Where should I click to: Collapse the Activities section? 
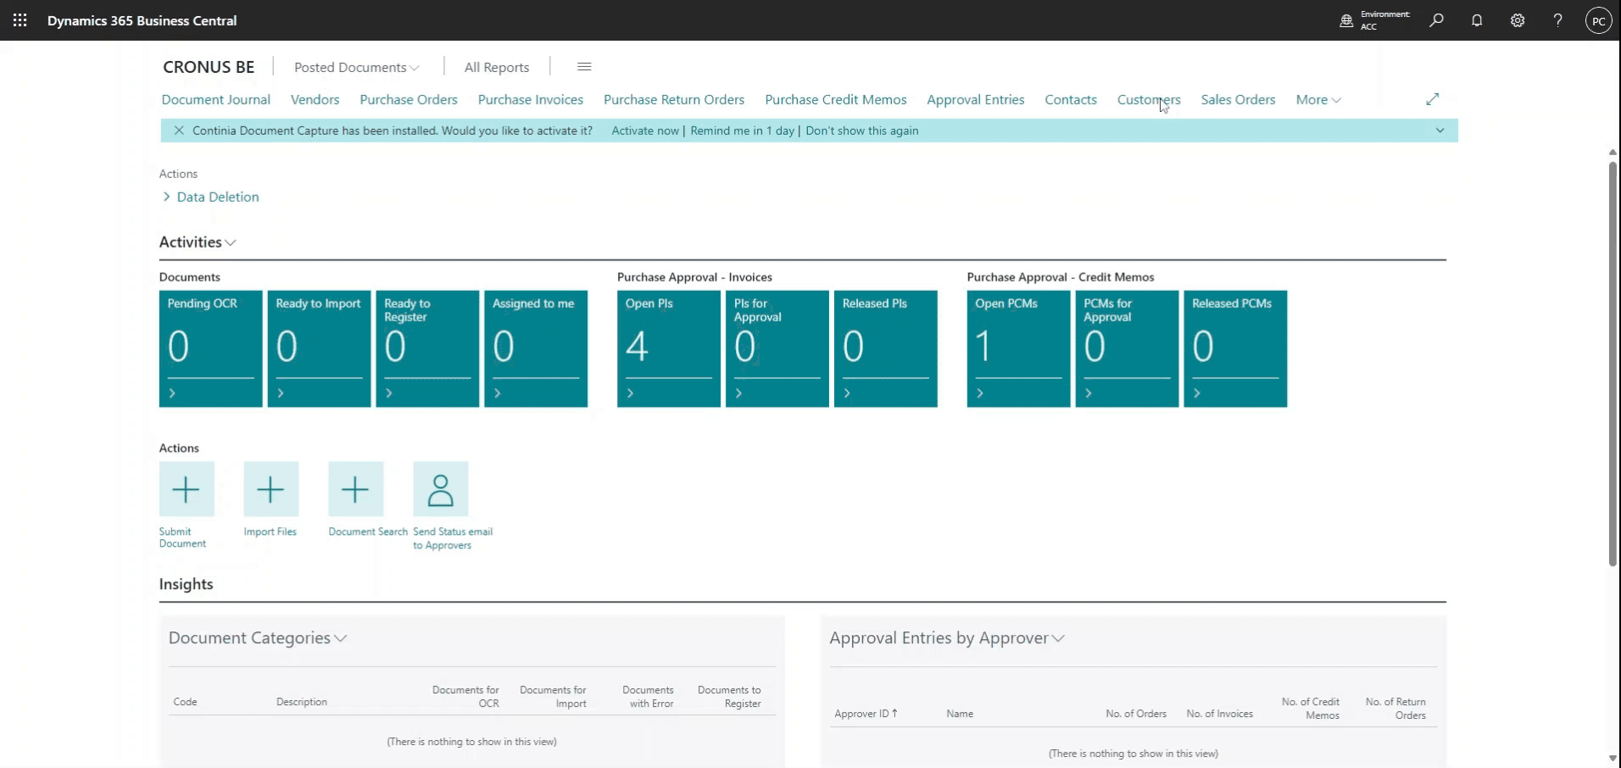coord(198,242)
